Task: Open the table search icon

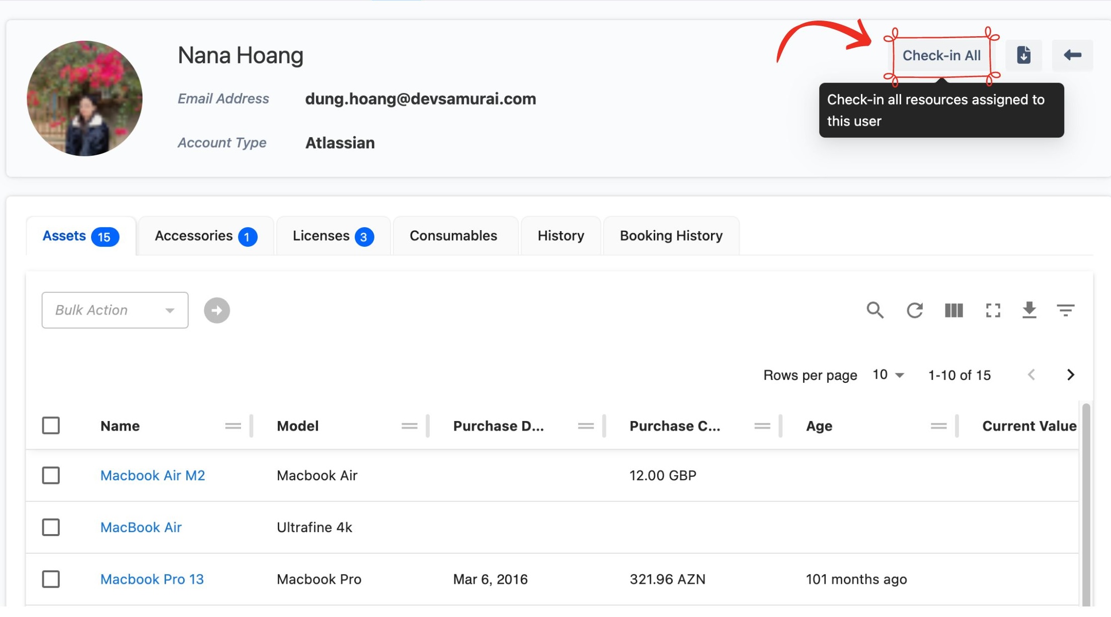Action: (875, 310)
